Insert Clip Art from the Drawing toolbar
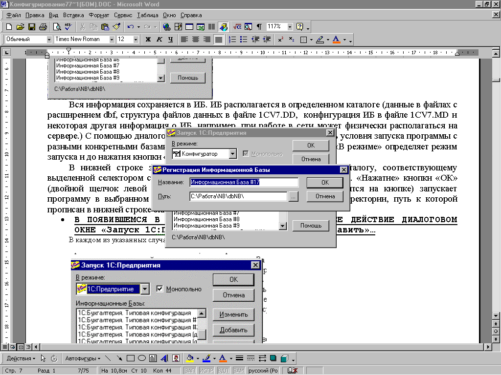501x375 pixels. coord(176,358)
